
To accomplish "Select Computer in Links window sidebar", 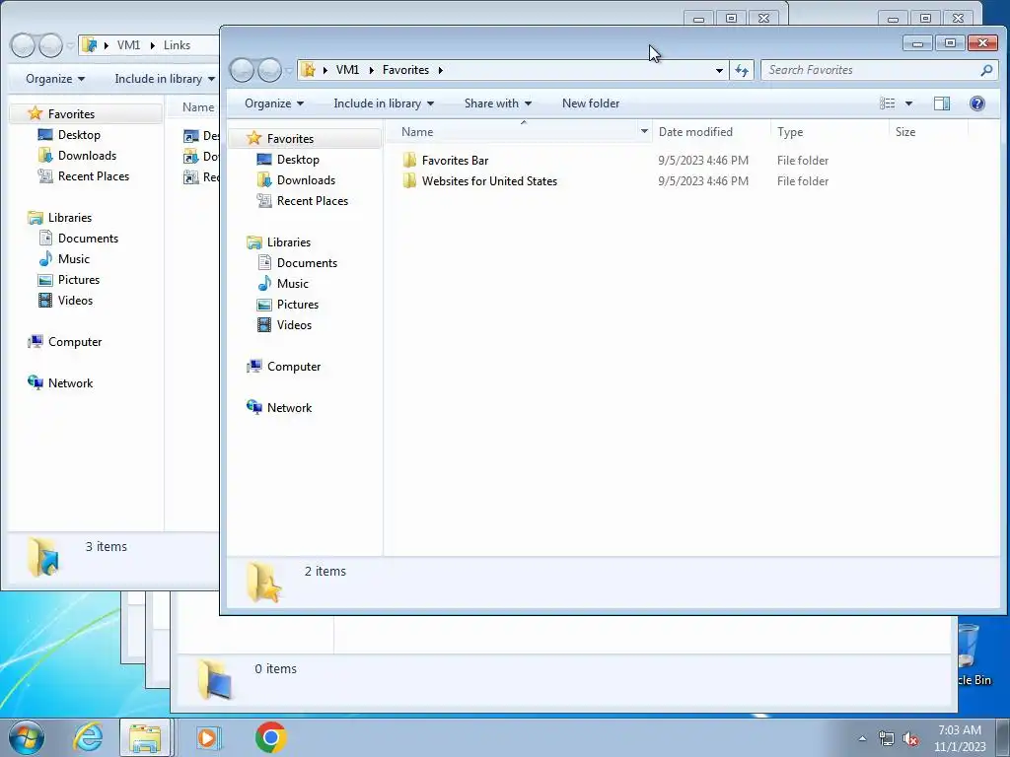I will point(75,342).
